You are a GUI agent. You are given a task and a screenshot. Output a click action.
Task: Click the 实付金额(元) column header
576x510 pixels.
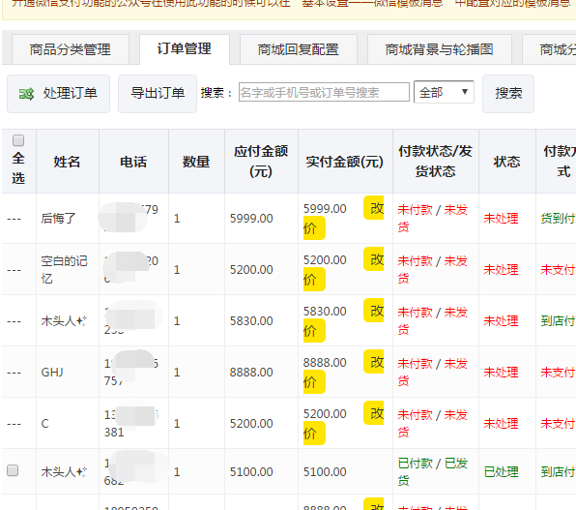pos(345,162)
